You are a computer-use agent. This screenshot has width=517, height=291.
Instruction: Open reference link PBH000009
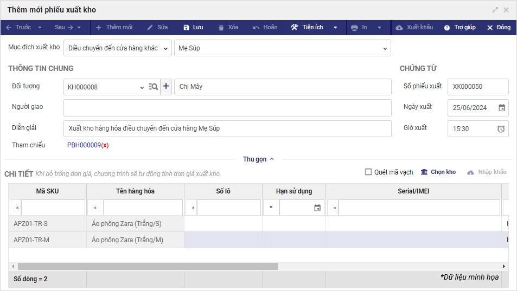coord(84,145)
